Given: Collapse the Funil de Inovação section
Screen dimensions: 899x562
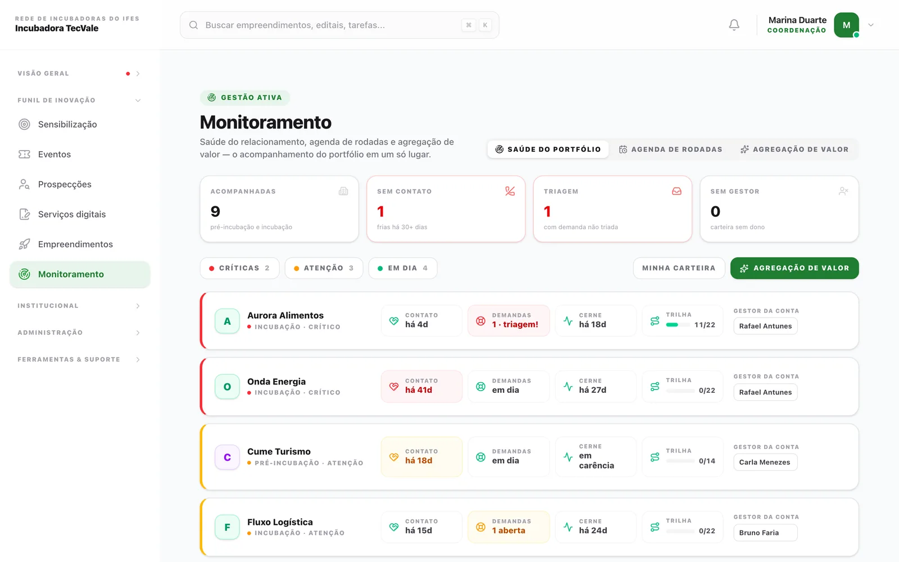Looking at the screenshot, I should pos(79,100).
